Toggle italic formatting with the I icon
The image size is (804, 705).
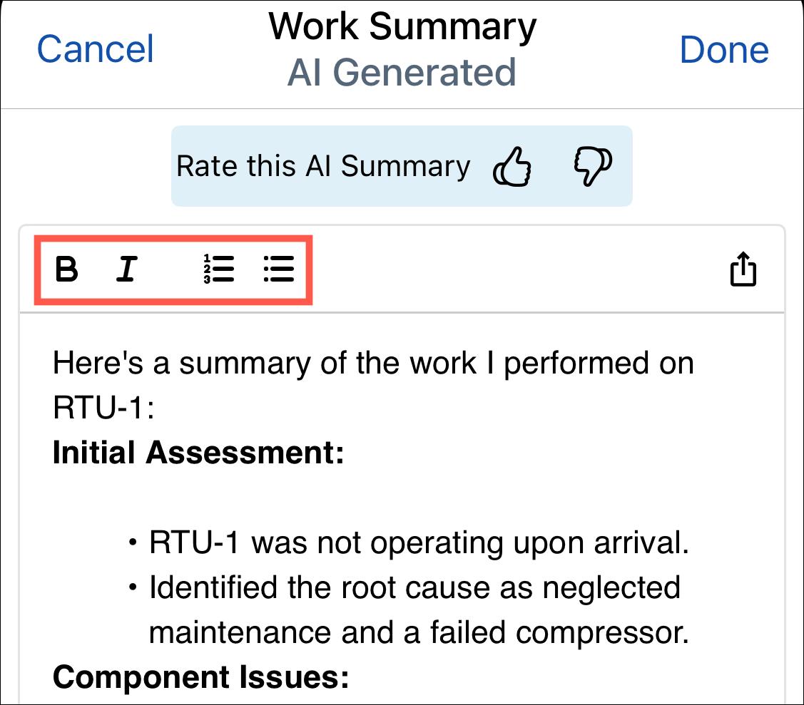127,269
